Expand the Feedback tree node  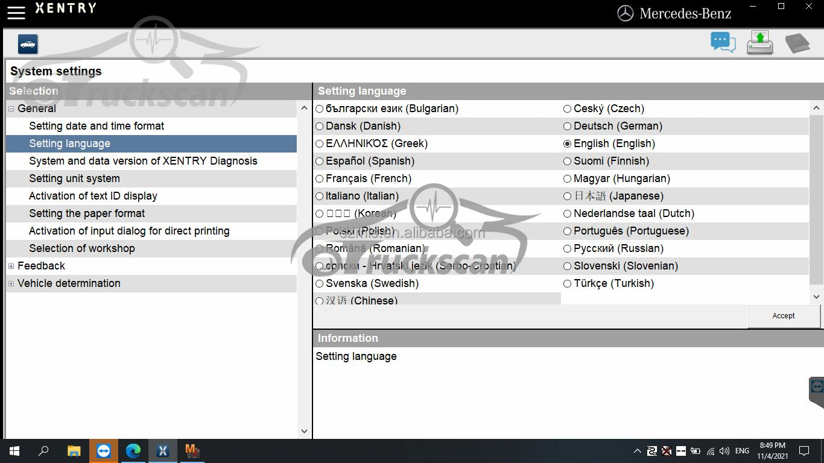point(11,266)
